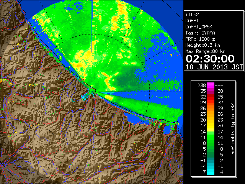
Task: Click the magenta >38 dBZ color swatch
Action: tap(211, 85)
